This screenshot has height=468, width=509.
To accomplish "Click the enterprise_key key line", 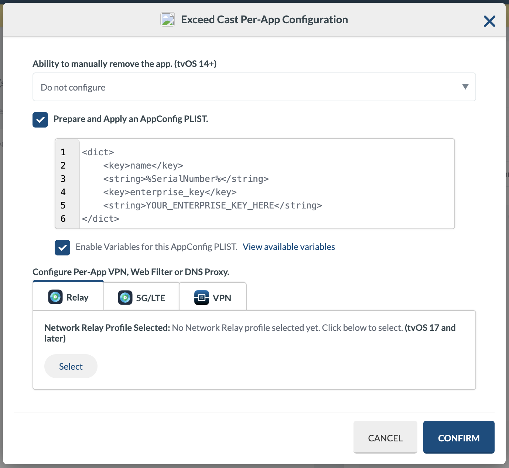I will [x=170, y=192].
